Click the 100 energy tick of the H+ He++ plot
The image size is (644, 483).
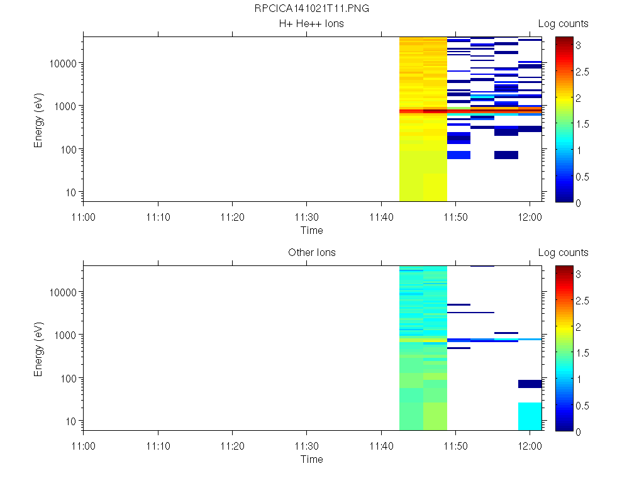click(x=69, y=150)
